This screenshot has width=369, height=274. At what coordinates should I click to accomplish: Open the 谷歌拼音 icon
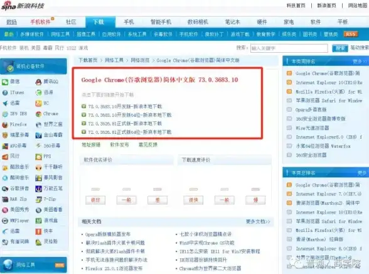click(x=5, y=189)
